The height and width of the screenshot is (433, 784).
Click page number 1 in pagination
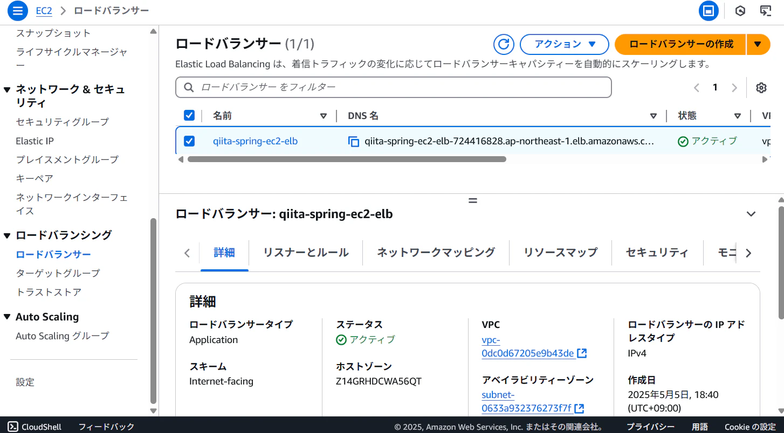(x=715, y=87)
